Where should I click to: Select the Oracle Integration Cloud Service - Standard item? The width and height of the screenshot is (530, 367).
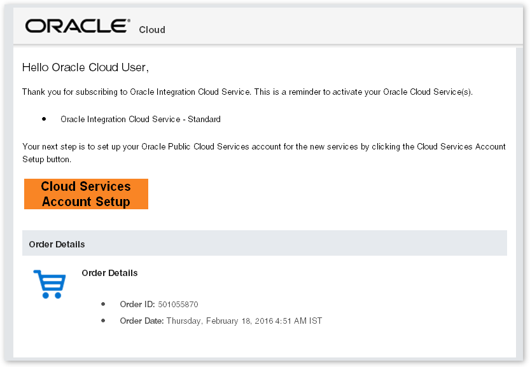pos(141,119)
